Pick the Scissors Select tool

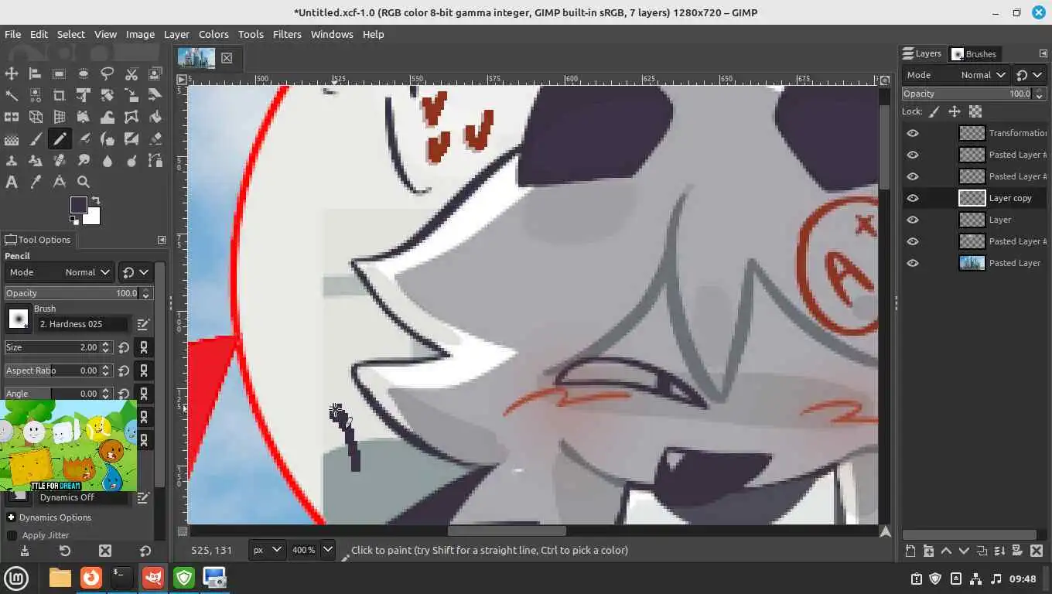pyautogui.click(x=131, y=73)
